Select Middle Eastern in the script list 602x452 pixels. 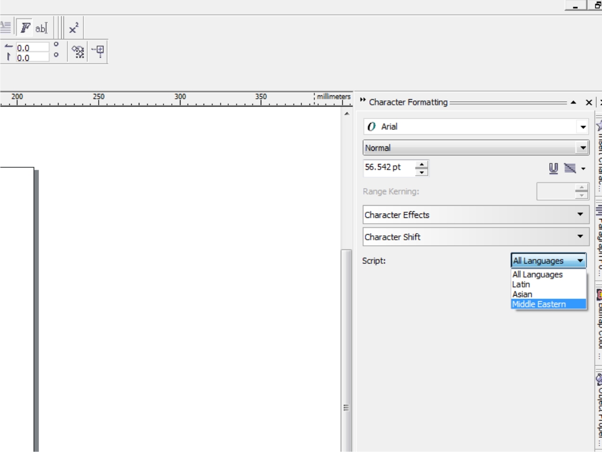click(548, 304)
